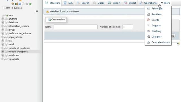
Task: Select Routines from More menu
Action: [x=156, y=14]
